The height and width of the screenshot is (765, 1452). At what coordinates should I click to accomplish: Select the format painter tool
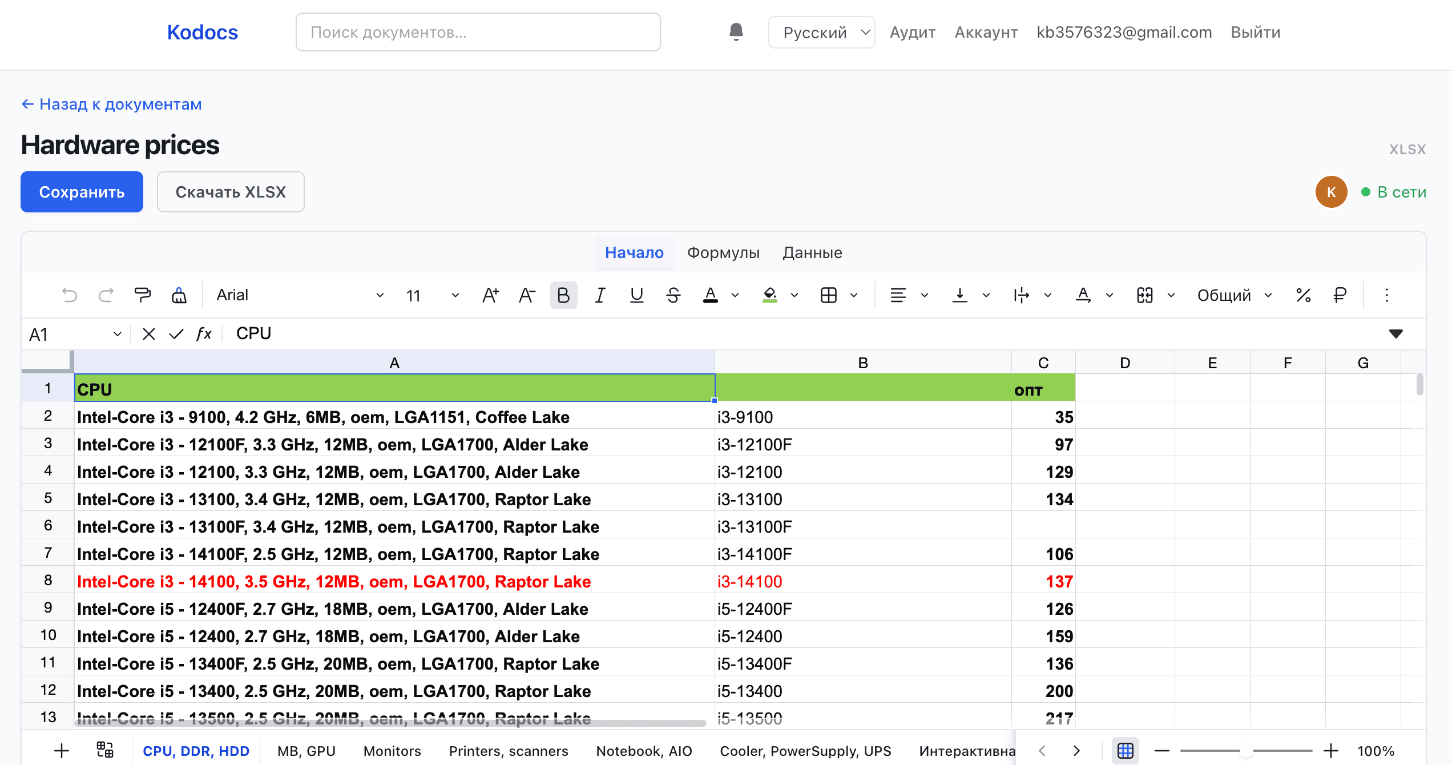[x=143, y=295]
